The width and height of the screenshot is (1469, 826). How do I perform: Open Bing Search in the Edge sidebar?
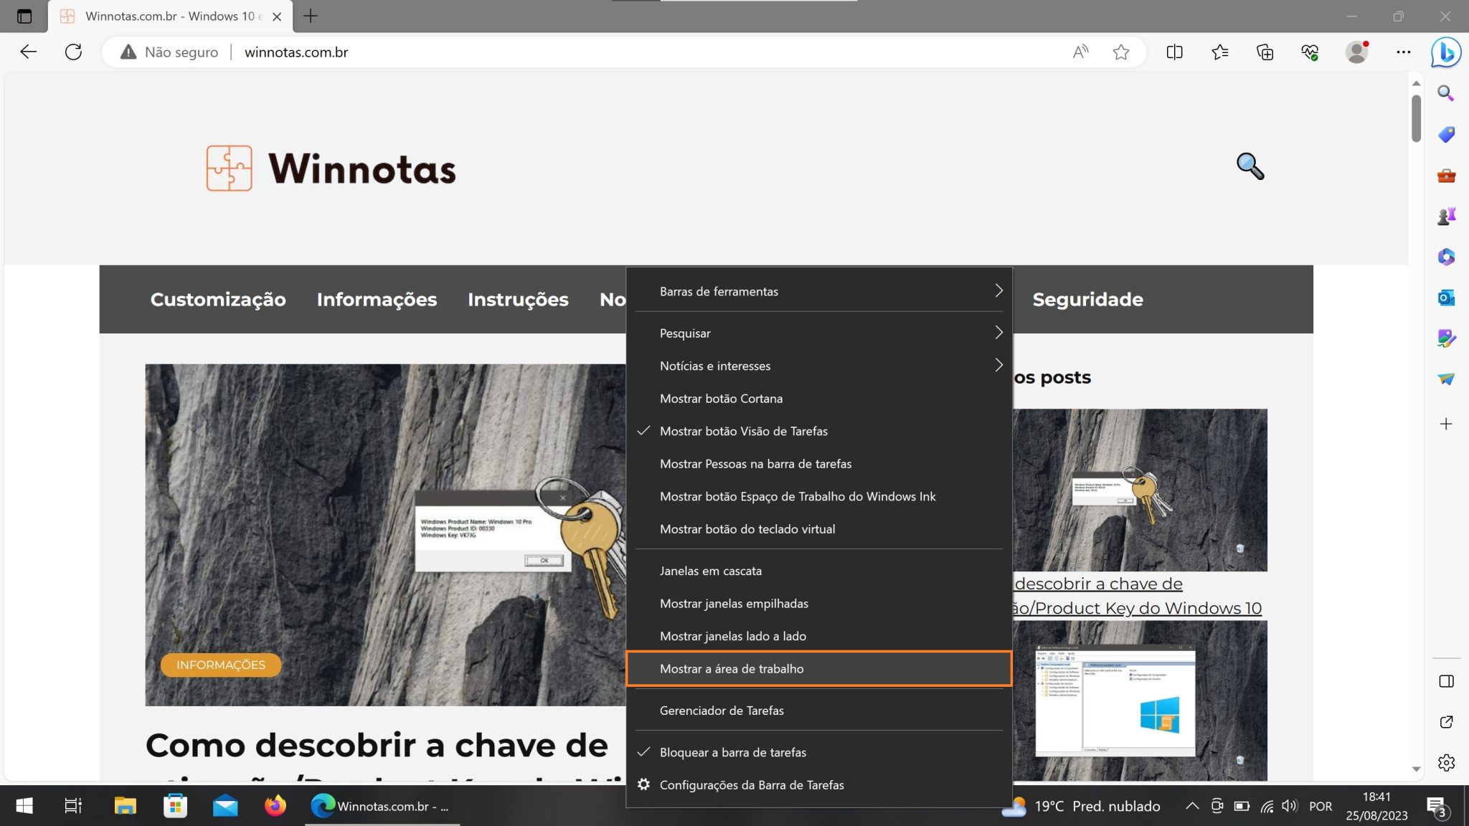tap(1447, 94)
